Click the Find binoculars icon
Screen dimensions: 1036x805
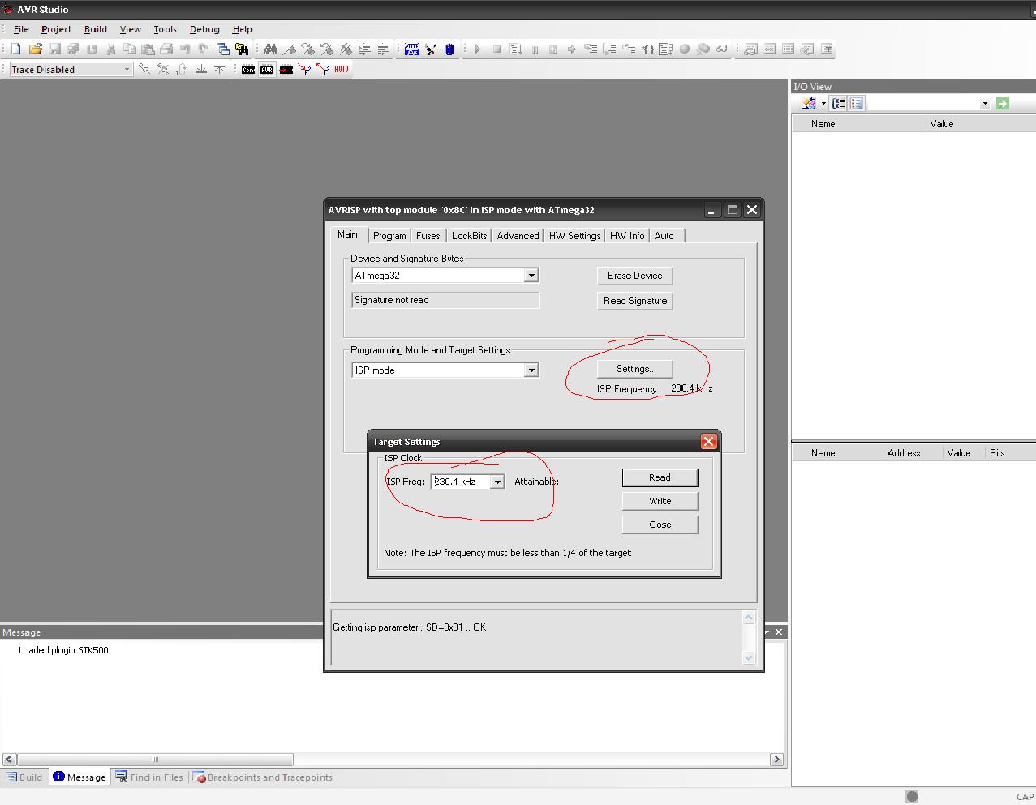click(x=271, y=49)
